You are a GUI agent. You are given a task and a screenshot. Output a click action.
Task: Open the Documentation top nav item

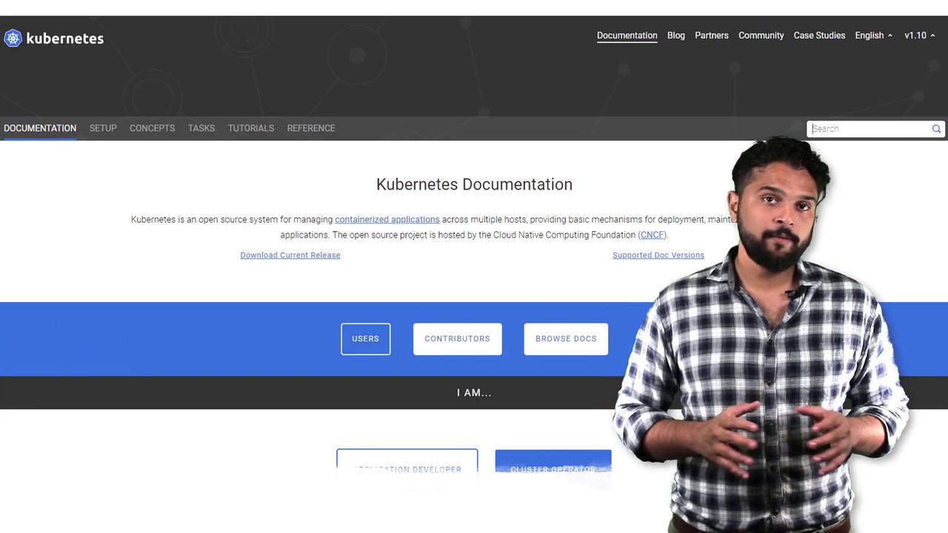pos(627,36)
